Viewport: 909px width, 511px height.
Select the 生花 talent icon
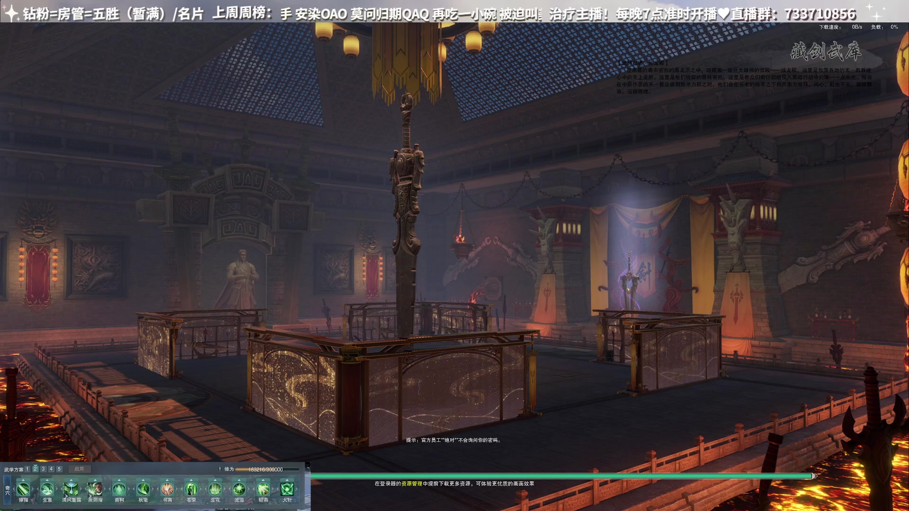coord(215,489)
